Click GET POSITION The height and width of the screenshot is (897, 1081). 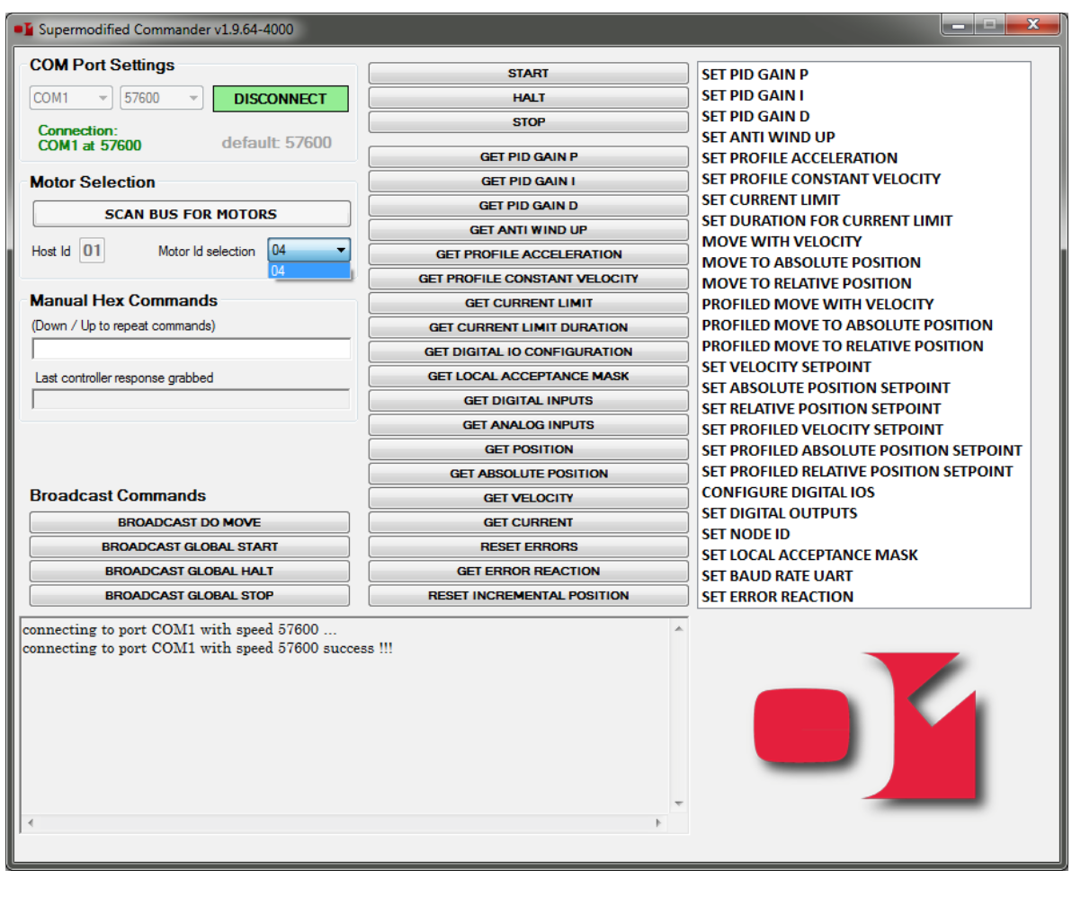click(x=528, y=448)
